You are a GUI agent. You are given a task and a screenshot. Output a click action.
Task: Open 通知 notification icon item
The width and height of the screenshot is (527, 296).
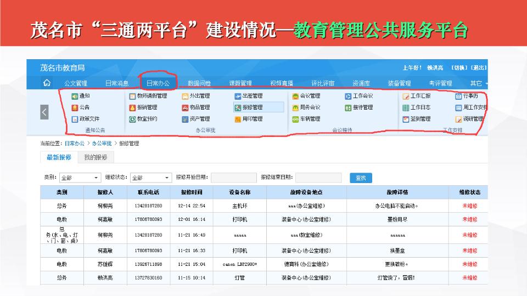click(x=80, y=96)
